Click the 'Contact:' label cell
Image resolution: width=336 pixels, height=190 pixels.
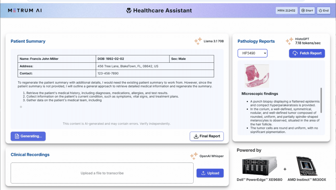[x=57, y=73]
